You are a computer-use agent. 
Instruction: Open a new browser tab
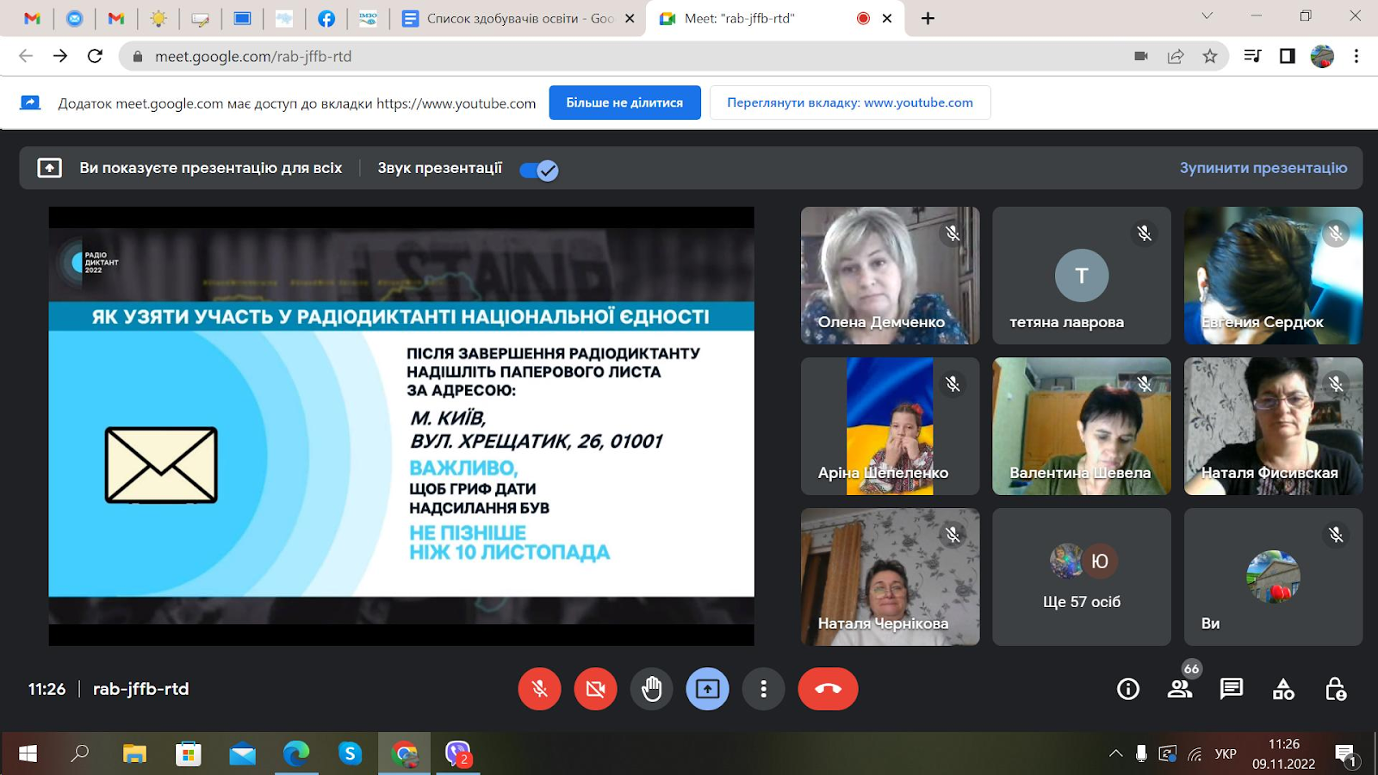coord(928,18)
